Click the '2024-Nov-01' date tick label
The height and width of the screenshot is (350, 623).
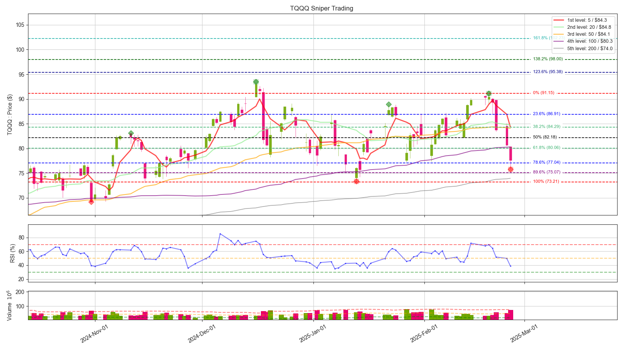(94, 333)
